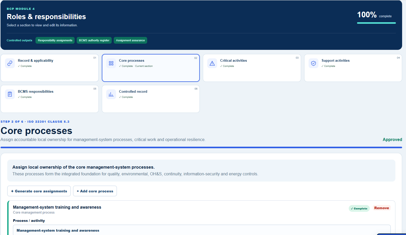
Task: Click the grid icon on Core processes card
Action: pos(111,63)
